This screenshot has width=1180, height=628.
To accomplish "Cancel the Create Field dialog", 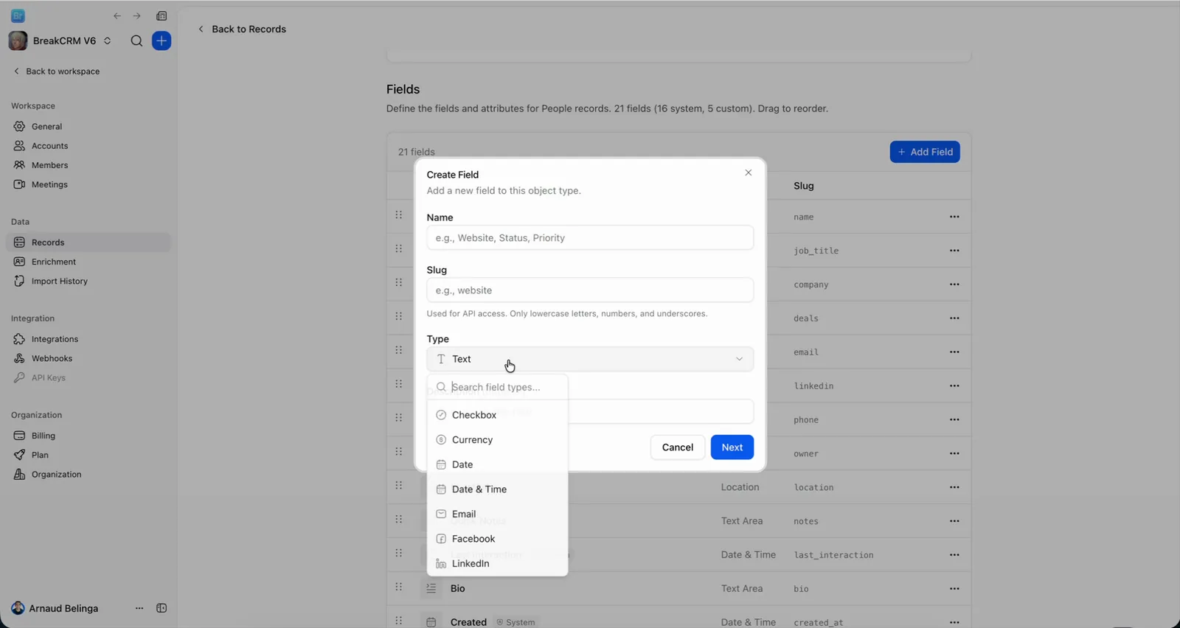I will coord(678,447).
